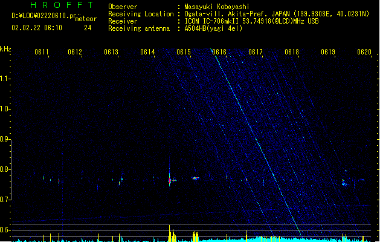Image resolution: width=380 pixels, height=242 pixels.
Task: Click the Receiving antenna label
Action: pyautogui.click(x=139, y=28)
